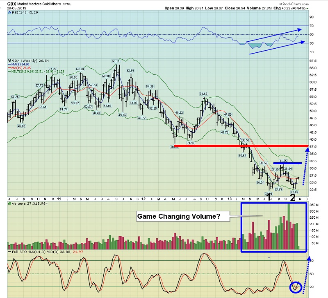Click the MA(15) legend entry
This screenshot has height=298, width=328.
[21, 67]
